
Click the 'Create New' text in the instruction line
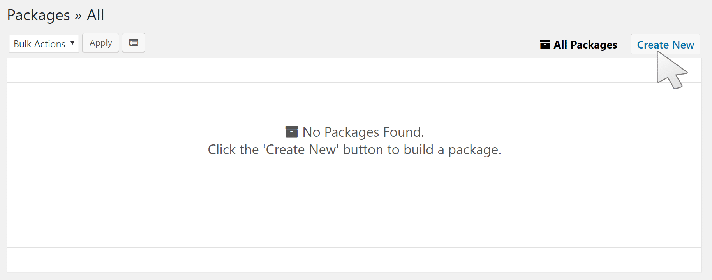tap(301, 150)
